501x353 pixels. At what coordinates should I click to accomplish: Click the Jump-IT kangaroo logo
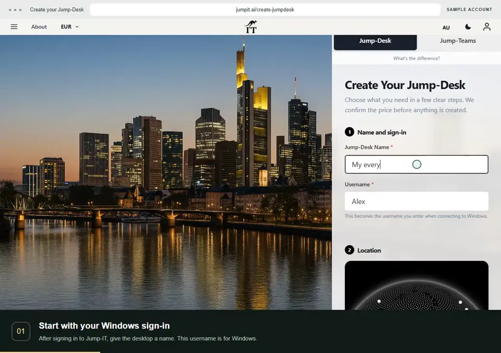tap(251, 27)
